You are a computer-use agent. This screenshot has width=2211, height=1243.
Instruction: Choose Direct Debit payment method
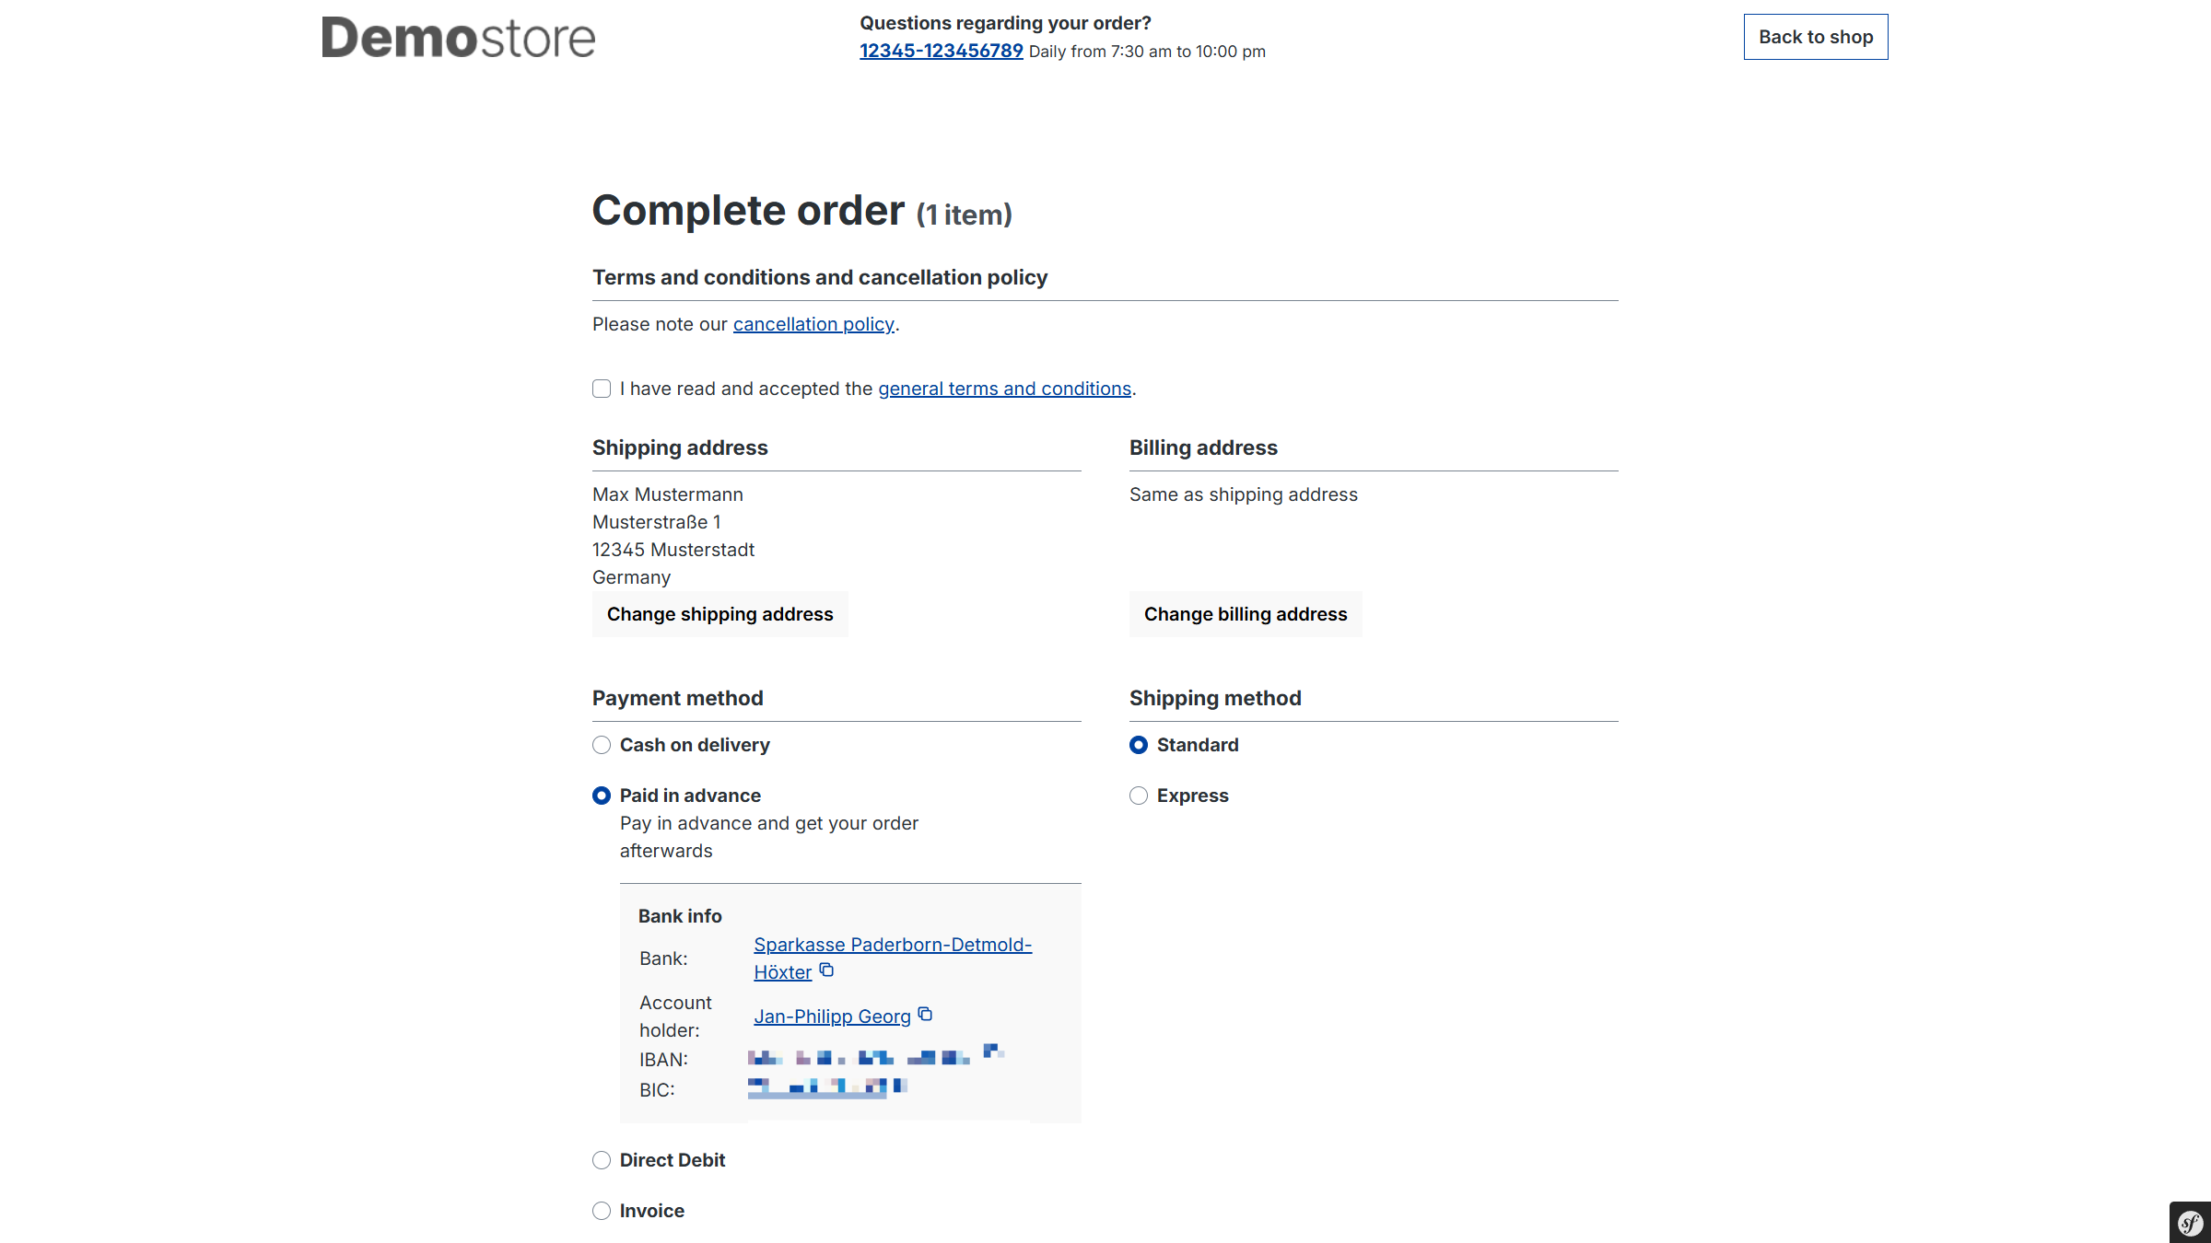coord(602,1160)
